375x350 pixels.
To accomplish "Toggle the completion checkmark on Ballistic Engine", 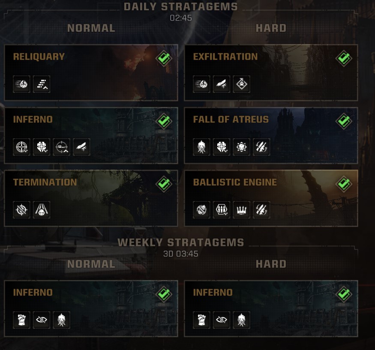I will pos(343,184).
